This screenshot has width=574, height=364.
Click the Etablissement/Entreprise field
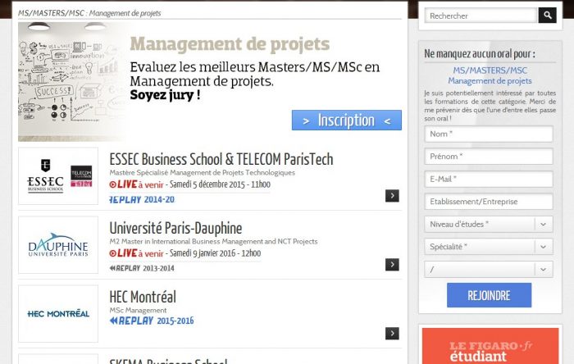click(489, 202)
